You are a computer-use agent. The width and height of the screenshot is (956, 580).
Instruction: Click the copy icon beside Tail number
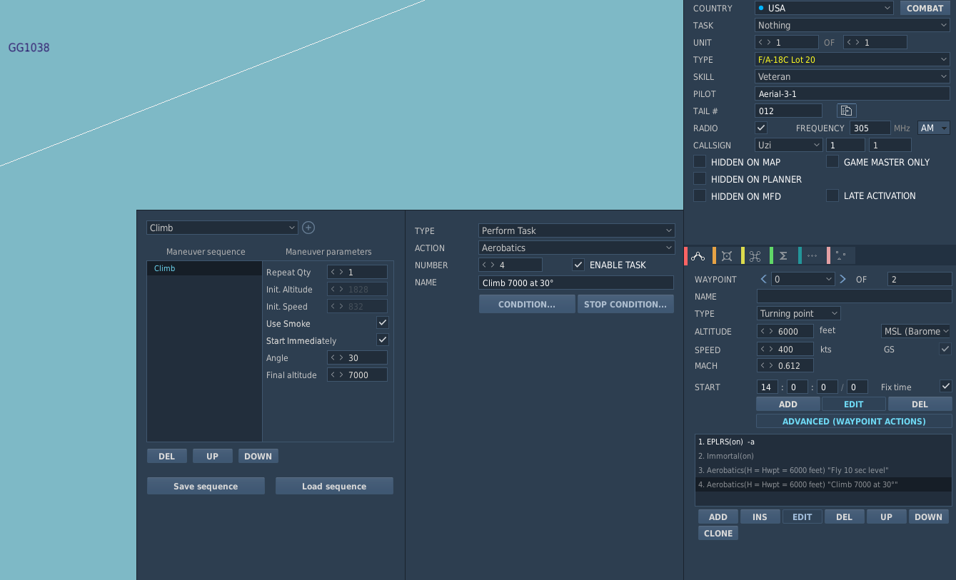coord(846,111)
